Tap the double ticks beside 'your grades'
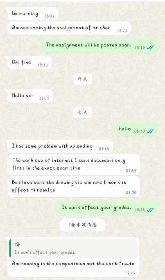Viewport: 165px width, 280px height. point(150,209)
